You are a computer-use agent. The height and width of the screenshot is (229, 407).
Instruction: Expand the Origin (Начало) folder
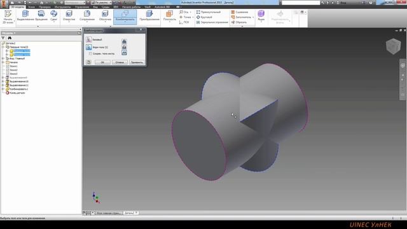click(x=3, y=62)
